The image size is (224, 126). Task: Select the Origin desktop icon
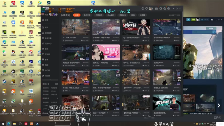pos(22,92)
